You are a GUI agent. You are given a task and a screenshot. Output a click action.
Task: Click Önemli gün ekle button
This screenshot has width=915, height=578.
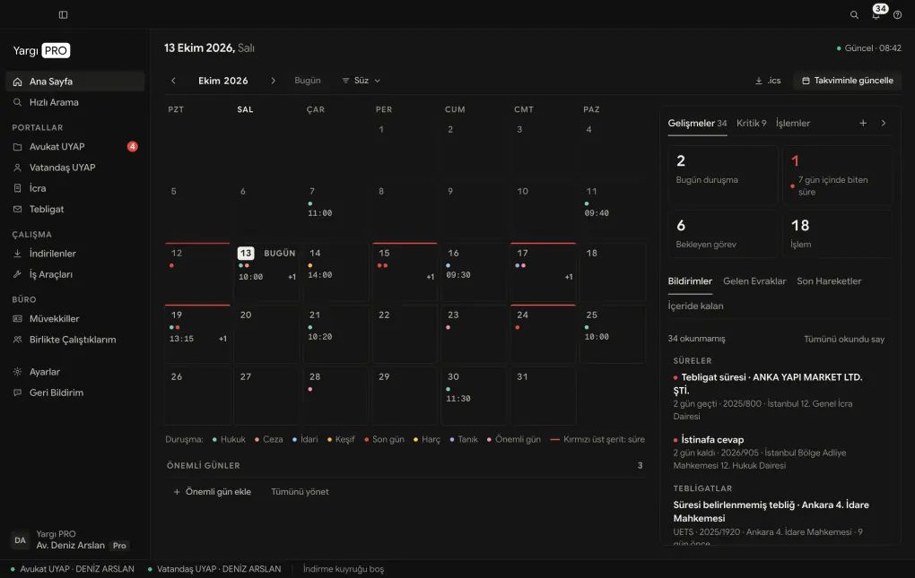[x=212, y=492]
